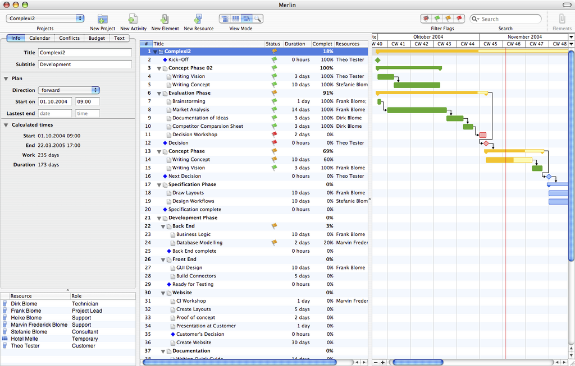This screenshot has height=366, width=575.
Task: Zoom out the Gantt chart with minus button
Action: pos(376,362)
